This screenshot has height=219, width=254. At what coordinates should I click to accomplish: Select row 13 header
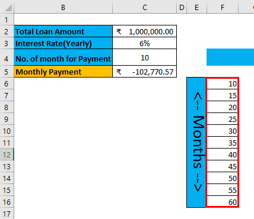pos(7,166)
